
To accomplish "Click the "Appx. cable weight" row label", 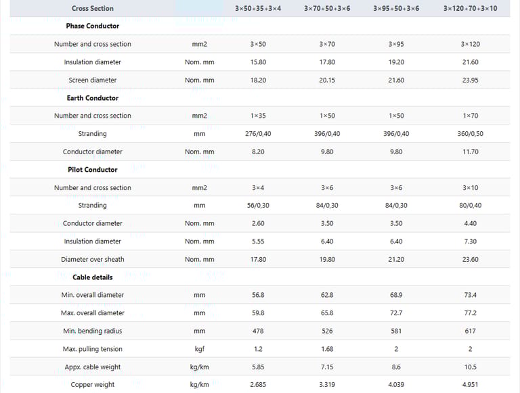I will 93,367.
